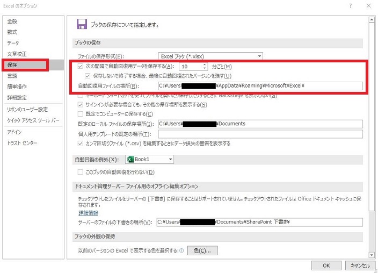Click the キャンセル button
Viewport: 378px width, 273px height.
[360, 265]
